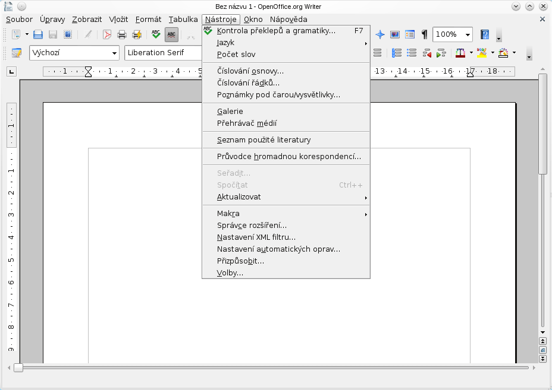The height and width of the screenshot is (390, 552).
Task: Open the Data Sources list icon
Action: tap(409, 34)
